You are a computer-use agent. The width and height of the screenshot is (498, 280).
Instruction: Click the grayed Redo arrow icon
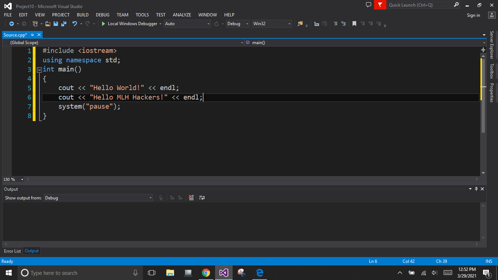click(87, 24)
